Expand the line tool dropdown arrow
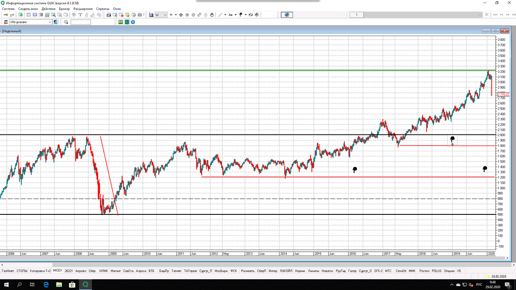 225,15
